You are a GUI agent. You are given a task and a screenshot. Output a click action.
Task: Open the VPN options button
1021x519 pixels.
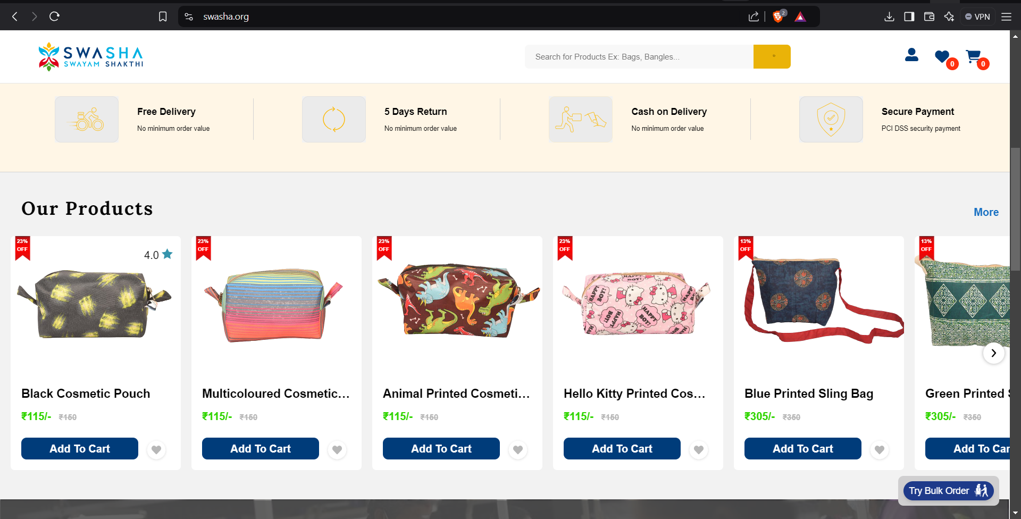(977, 16)
